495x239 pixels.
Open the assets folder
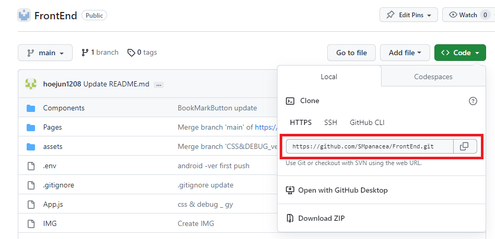53,146
